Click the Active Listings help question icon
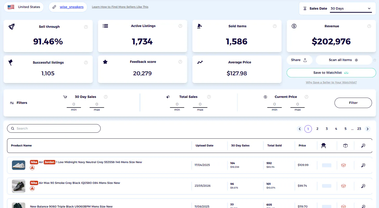The width and height of the screenshot is (379, 208). [181, 26]
